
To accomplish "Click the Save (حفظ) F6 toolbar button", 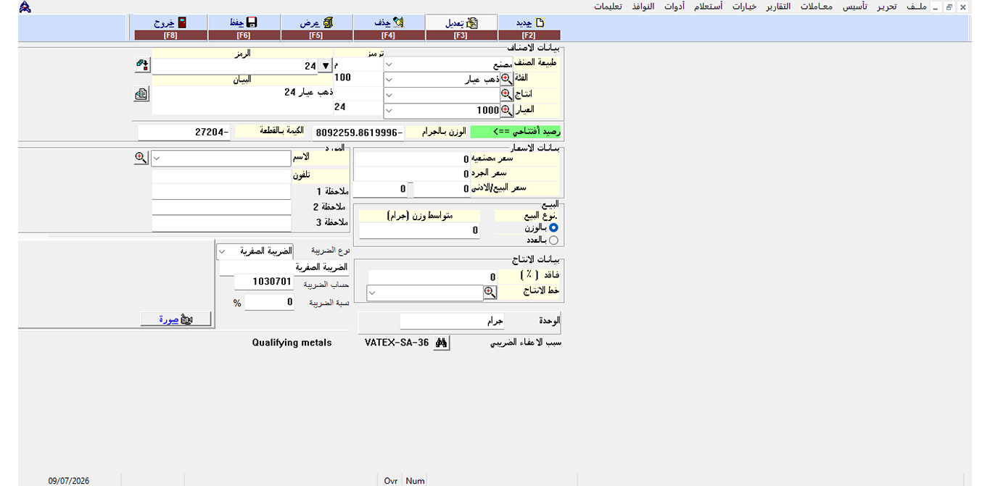I will 243,28.
